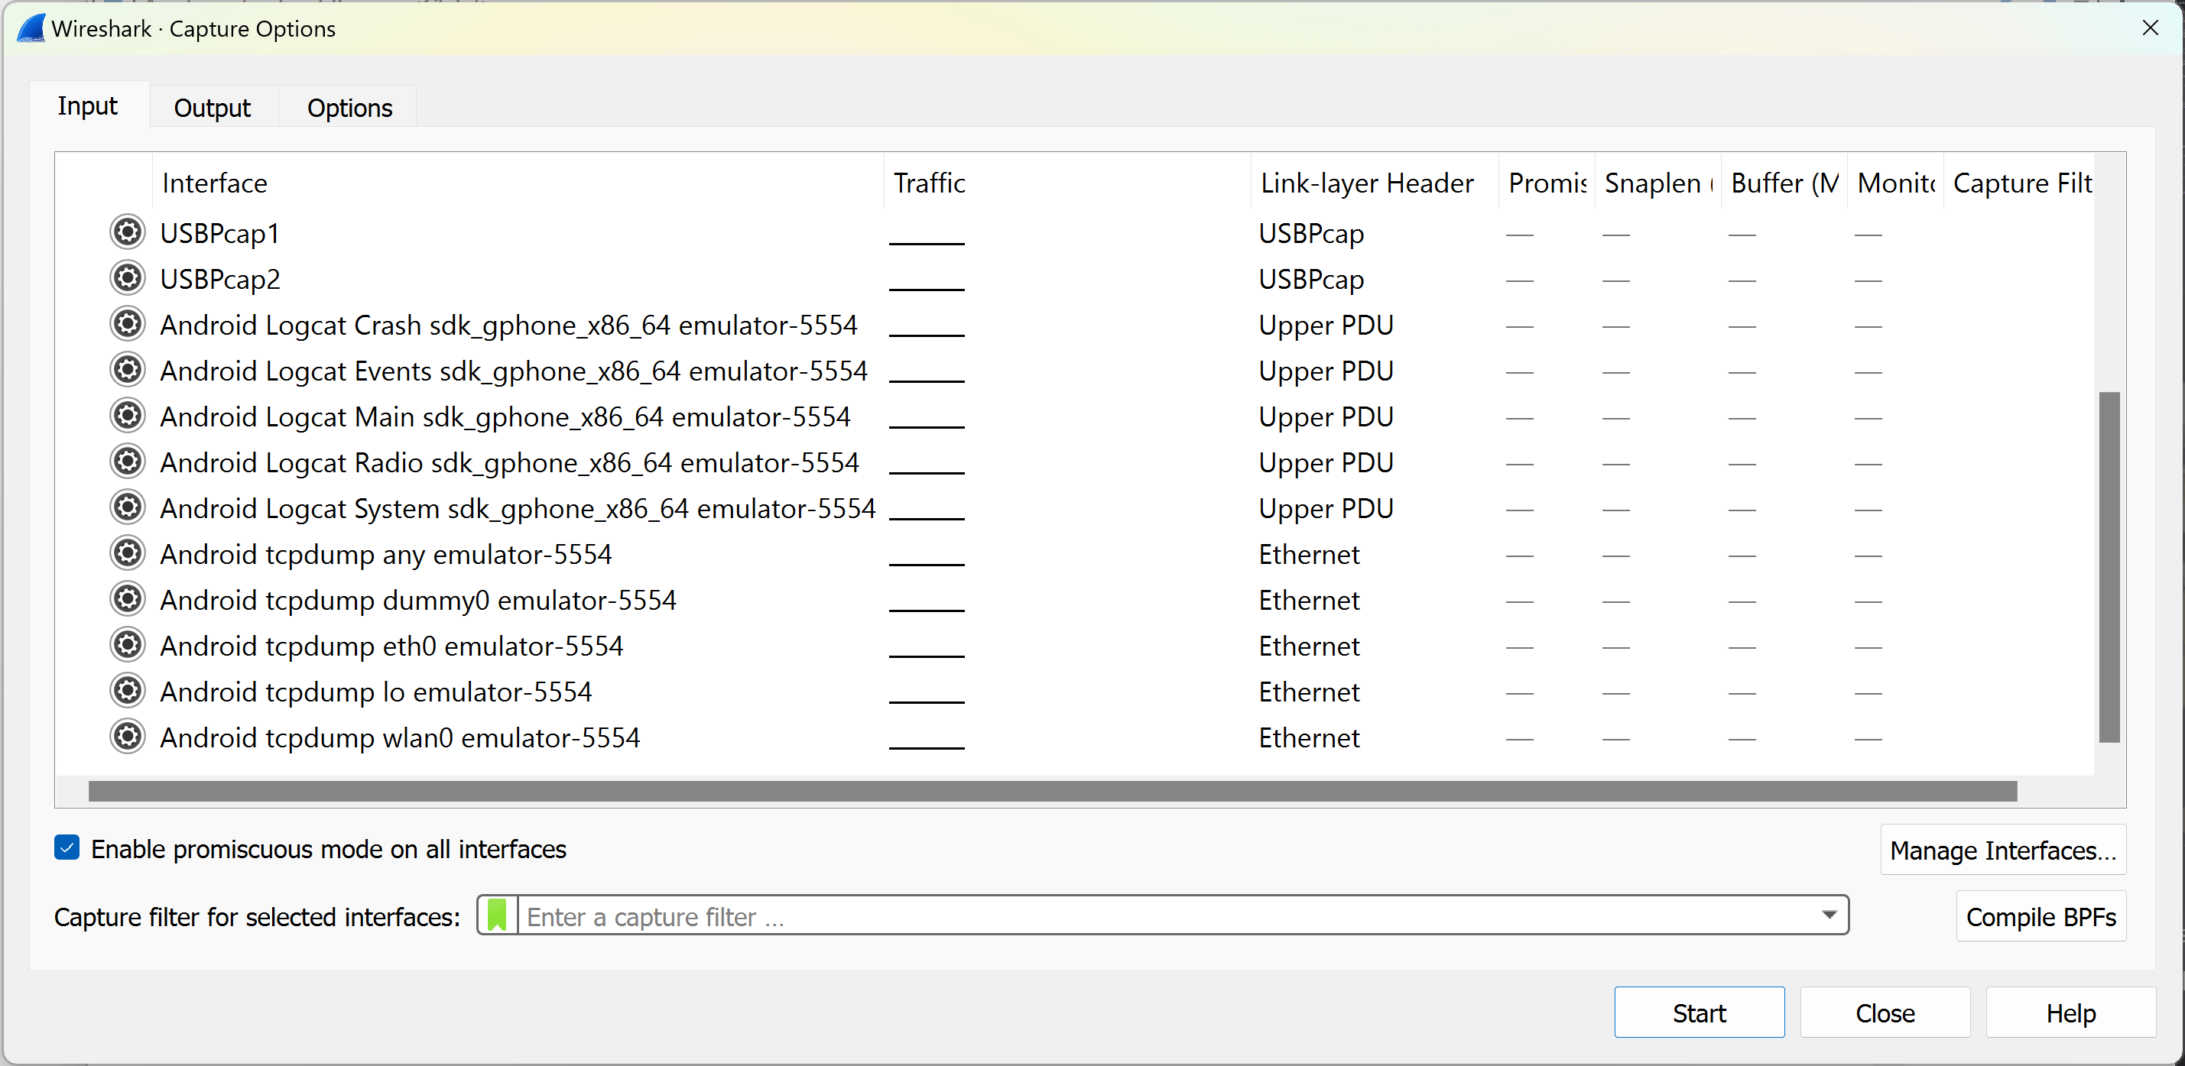Disable promiscuous mode on all interfaces
Screen dimensions: 2185x1066
coord(67,847)
